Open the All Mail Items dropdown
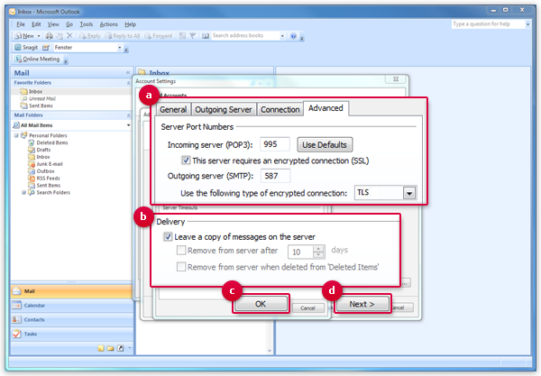Image resolution: width=541 pixels, height=376 pixels. point(128,125)
